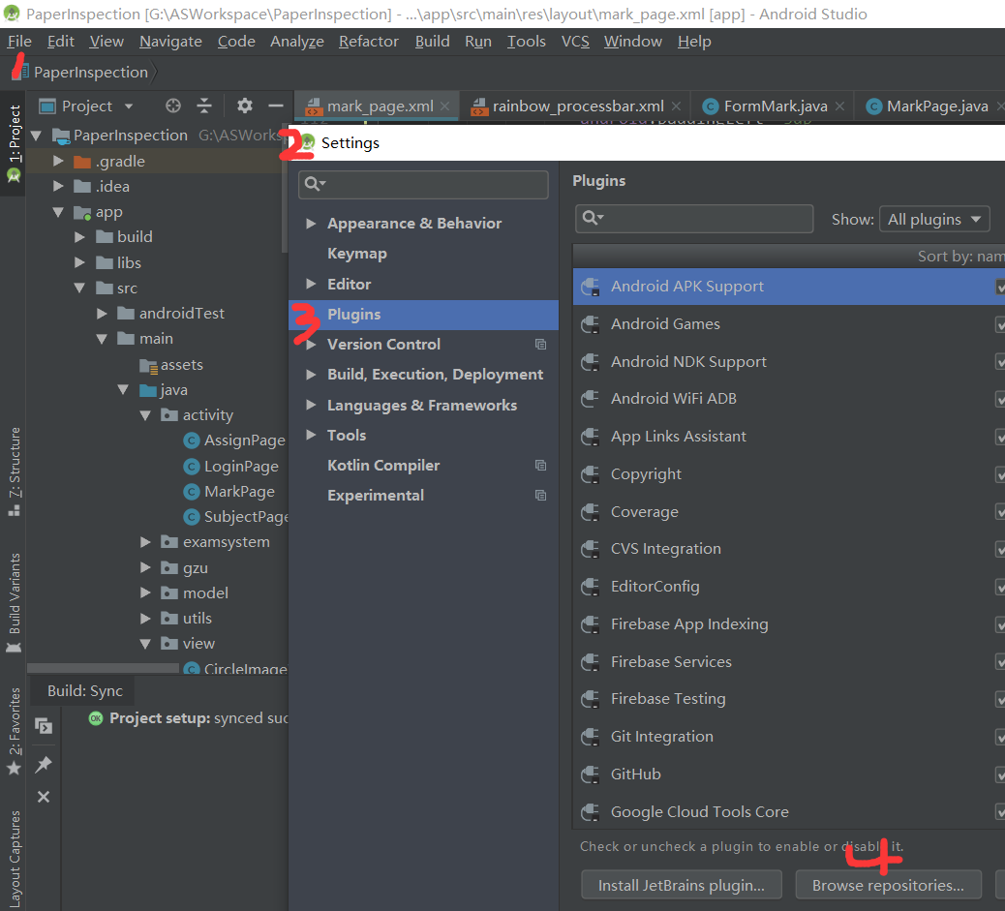The image size is (1005, 911).
Task: Click the locate/scroll-from-source target icon
Action: (173, 106)
